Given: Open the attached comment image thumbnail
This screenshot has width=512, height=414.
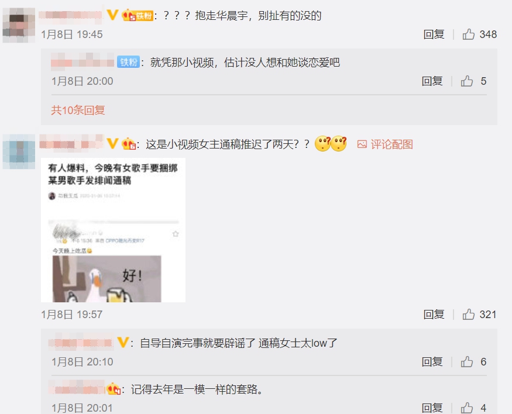Looking at the screenshot, I should 113,230.
